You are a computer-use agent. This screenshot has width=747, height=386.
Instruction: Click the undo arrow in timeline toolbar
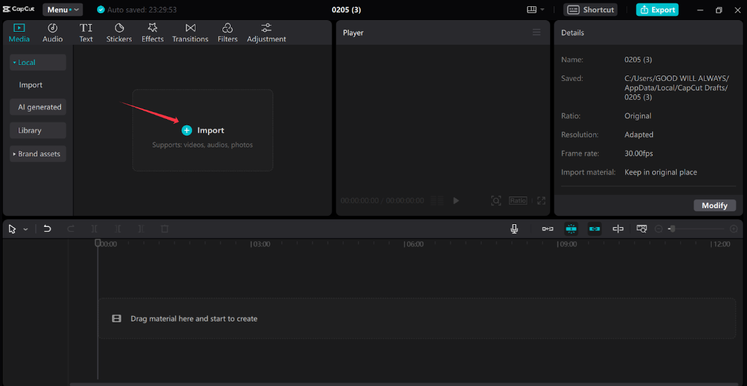[47, 228]
